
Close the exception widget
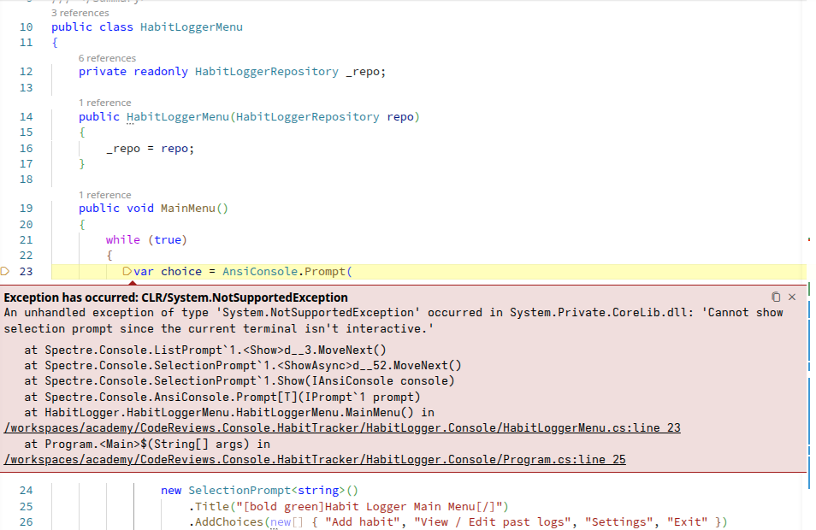(792, 297)
